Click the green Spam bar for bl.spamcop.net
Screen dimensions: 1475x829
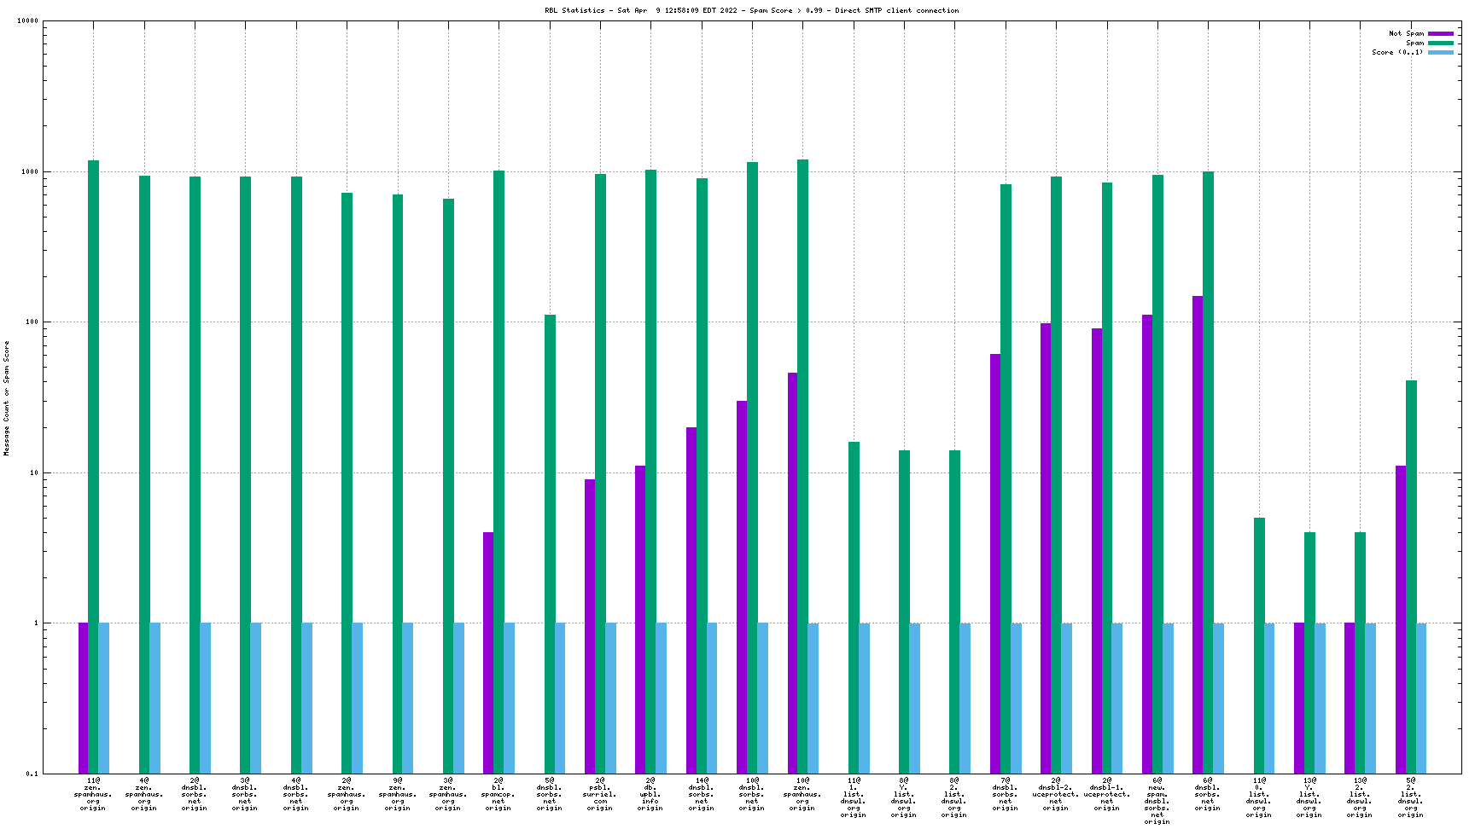498,472
